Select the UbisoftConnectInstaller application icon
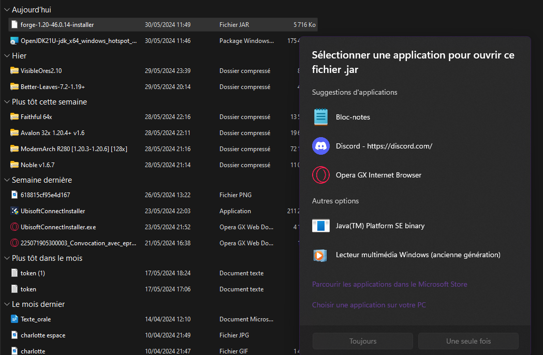The height and width of the screenshot is (355, 543). [14, 211]
